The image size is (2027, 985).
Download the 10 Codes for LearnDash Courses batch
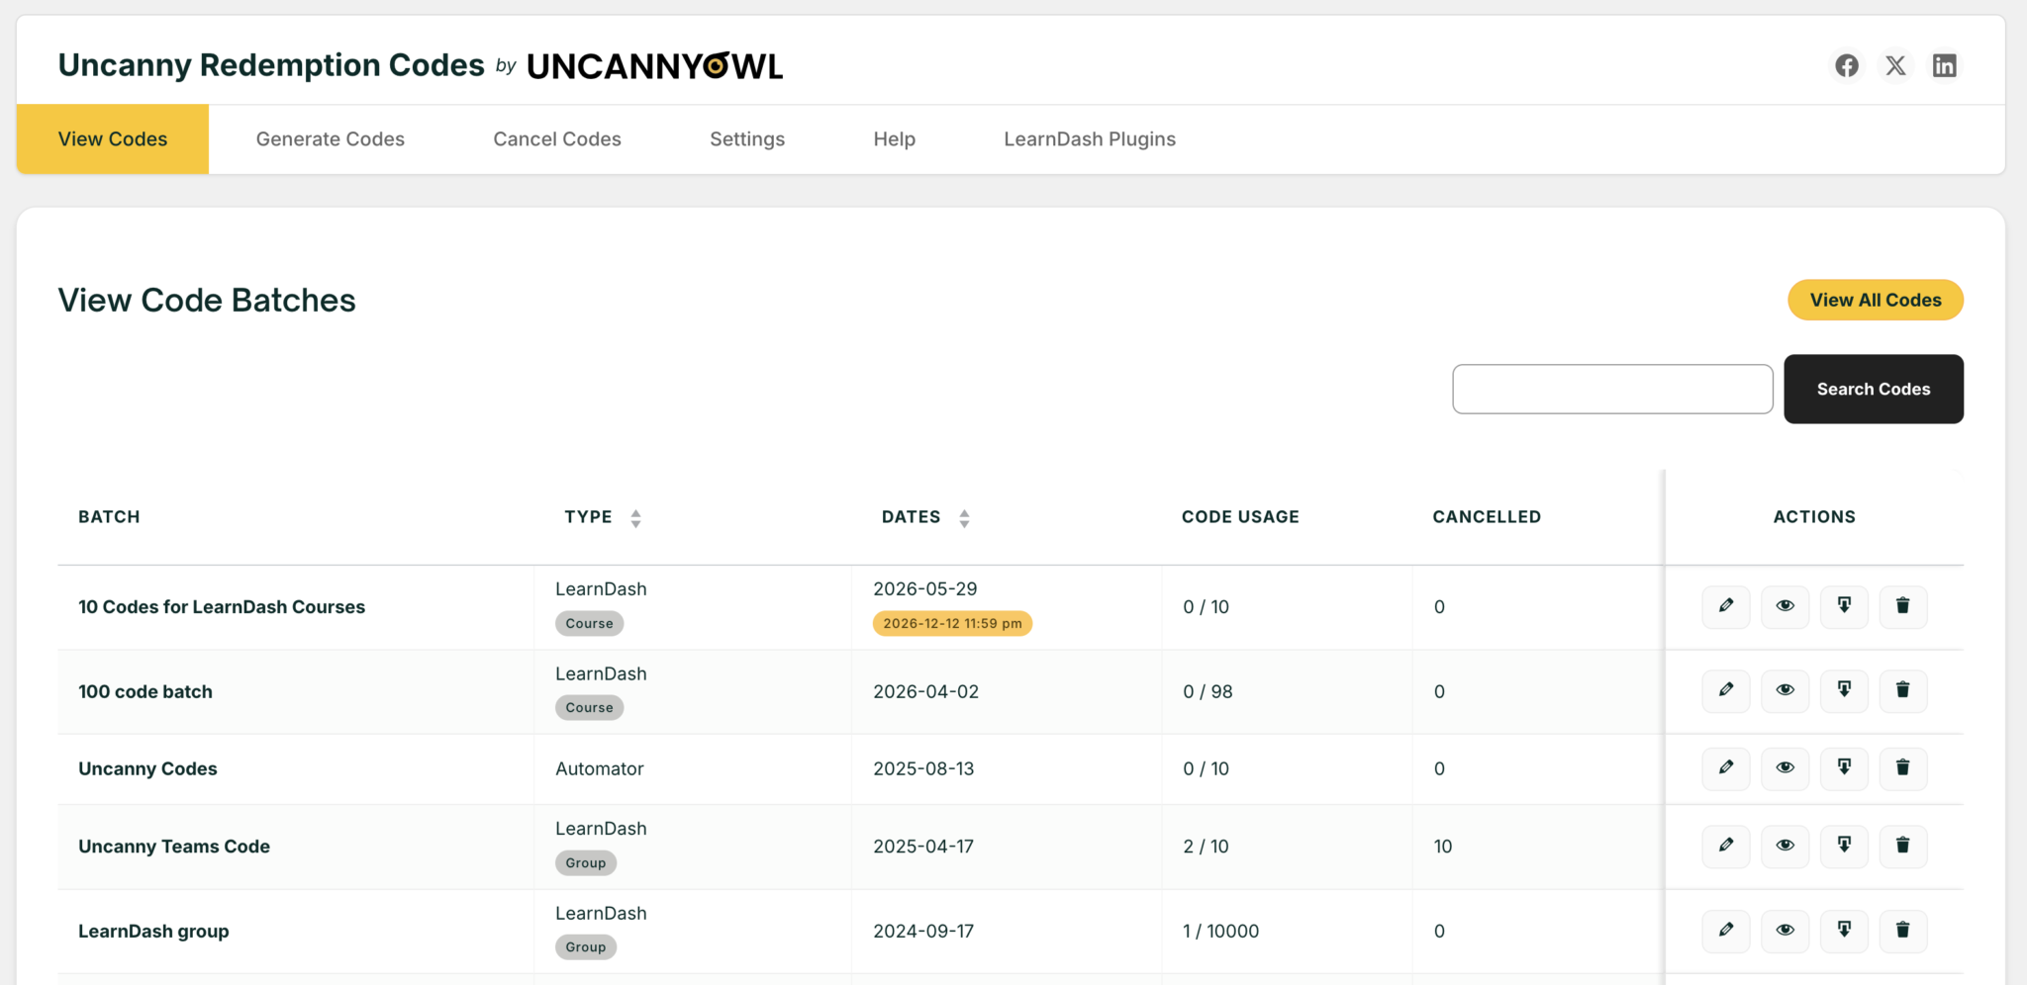coord(1844,606)
